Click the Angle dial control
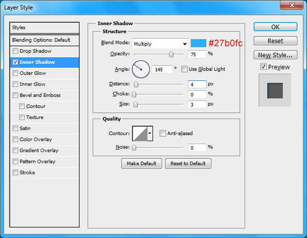307x238 pixels. coord(141,69)
